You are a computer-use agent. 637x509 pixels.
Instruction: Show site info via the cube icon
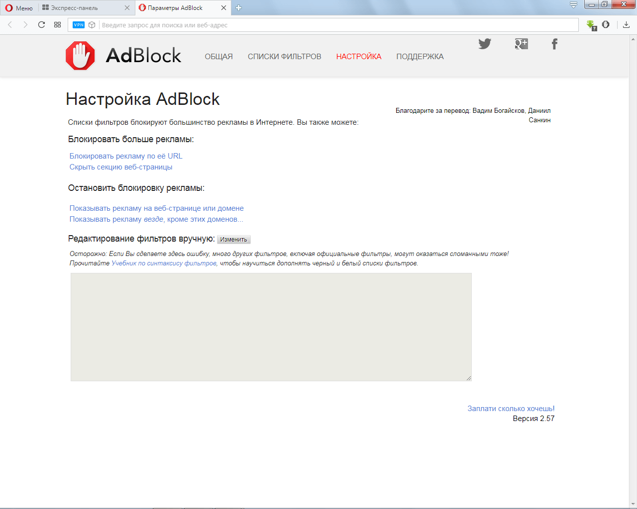coord(92,25)
